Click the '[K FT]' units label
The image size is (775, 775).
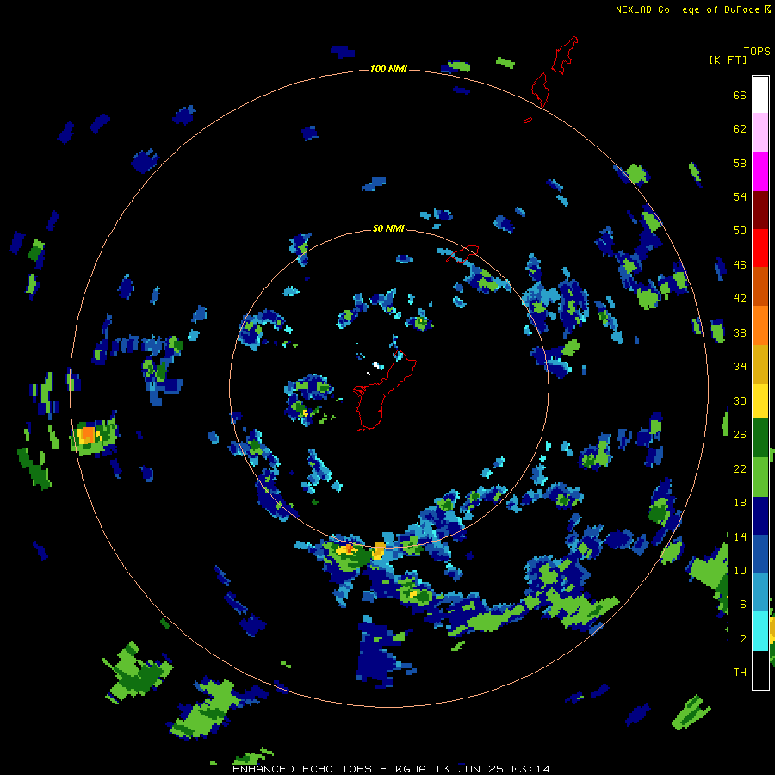coord(728,59)
